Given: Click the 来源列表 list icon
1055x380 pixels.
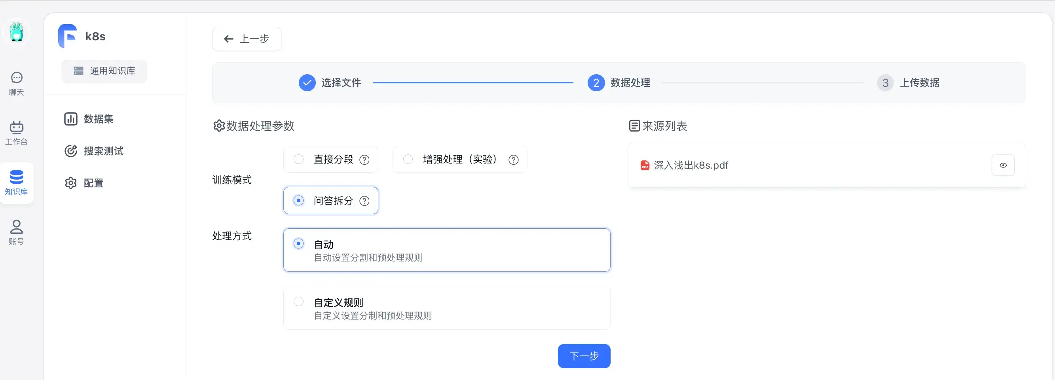Looking at the screenshot, I should tap(634, 126).
